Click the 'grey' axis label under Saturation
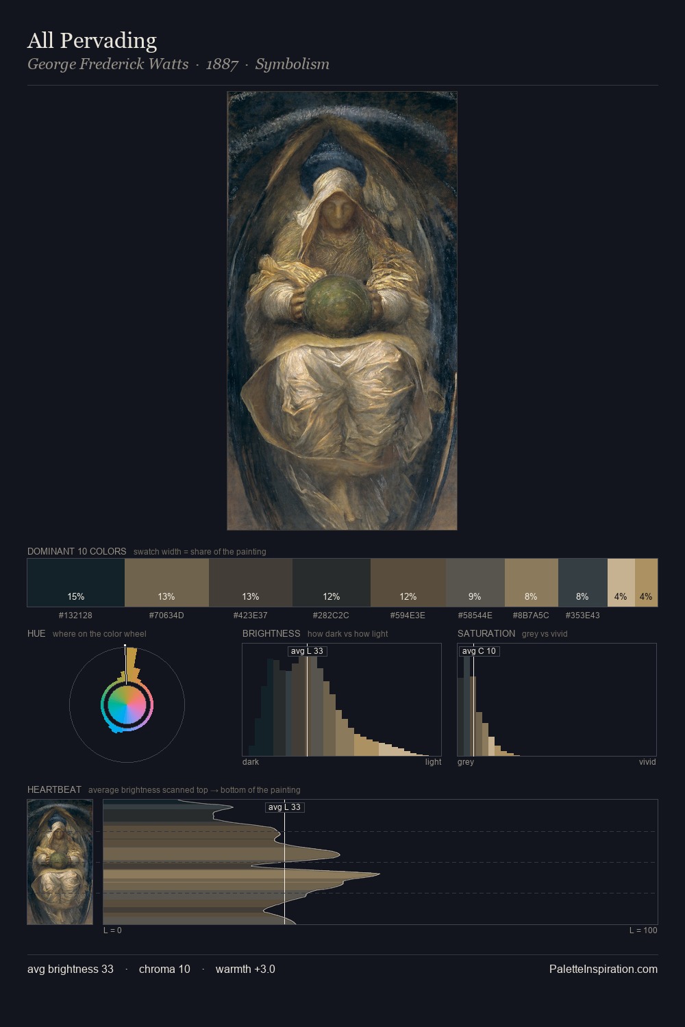 point(466,762)
